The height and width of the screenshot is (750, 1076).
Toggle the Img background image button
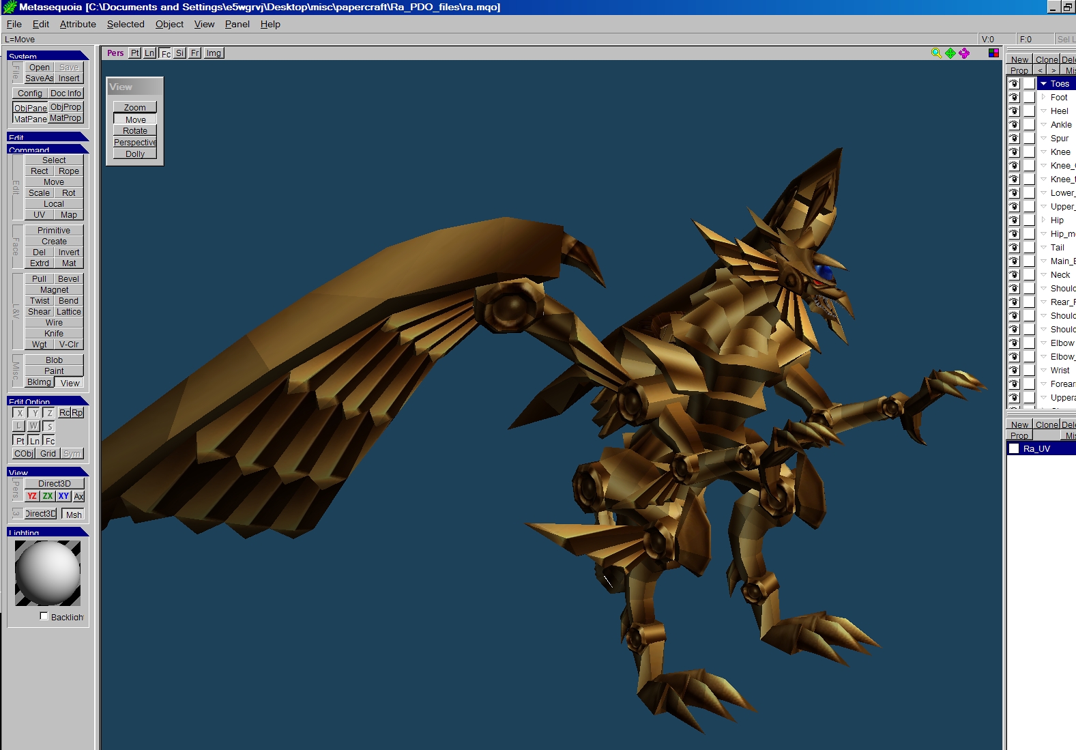(214, 53)
